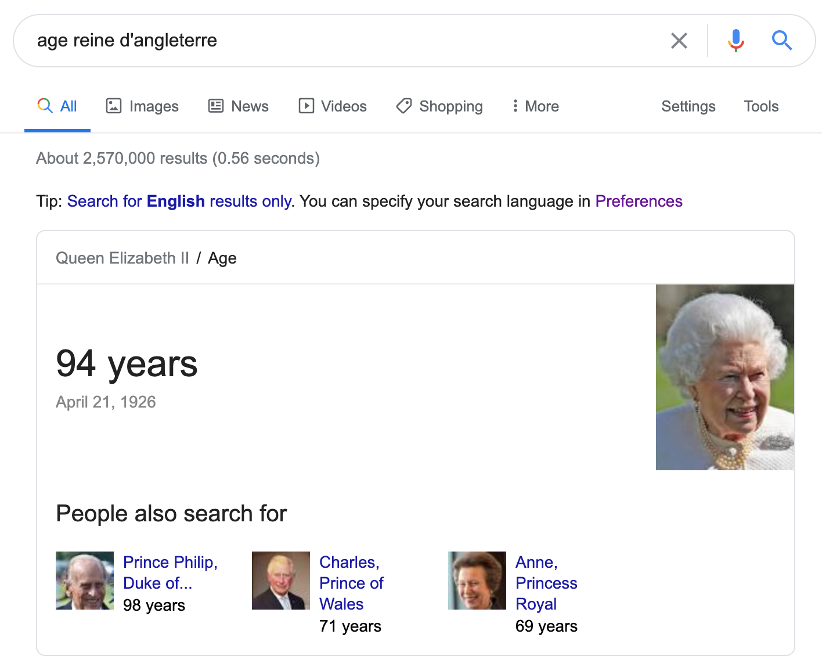
Task: Click the blue magnifying glass search button
Action: 781,41
